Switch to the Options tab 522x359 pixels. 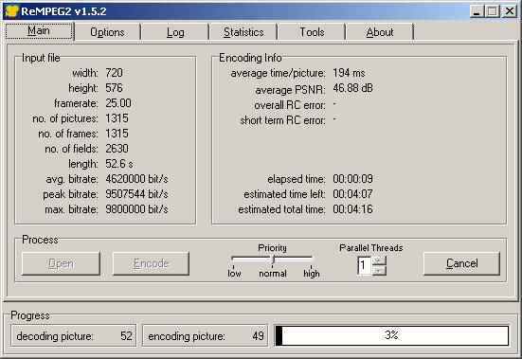[x=107, y=32]
